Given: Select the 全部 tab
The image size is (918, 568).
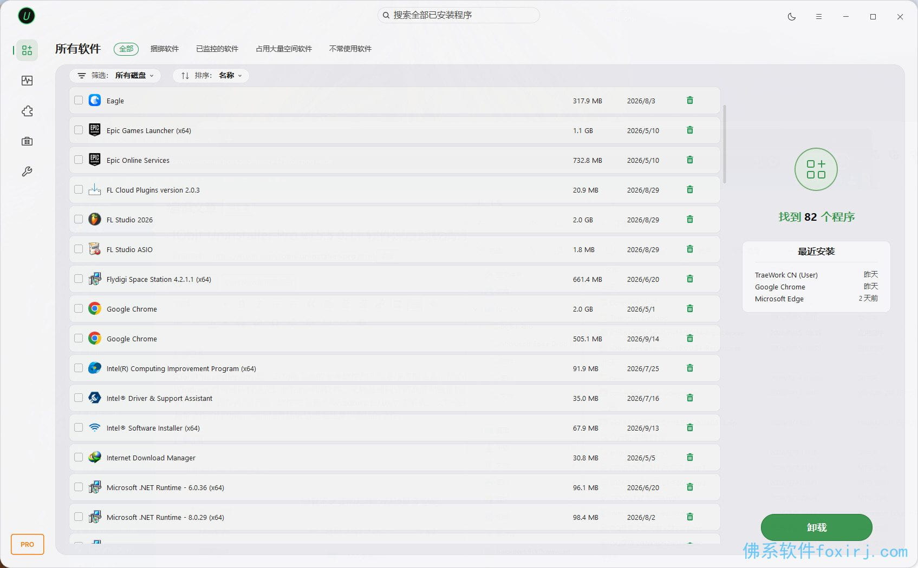Looking at the screenshot, I should (x=126, y=49).
